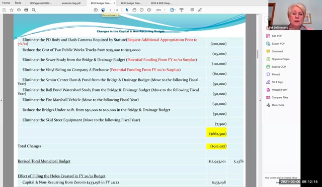The image size is (322, 187).
Task: Switch to the american-flag.pdf tab
Action: coord(71,3)
